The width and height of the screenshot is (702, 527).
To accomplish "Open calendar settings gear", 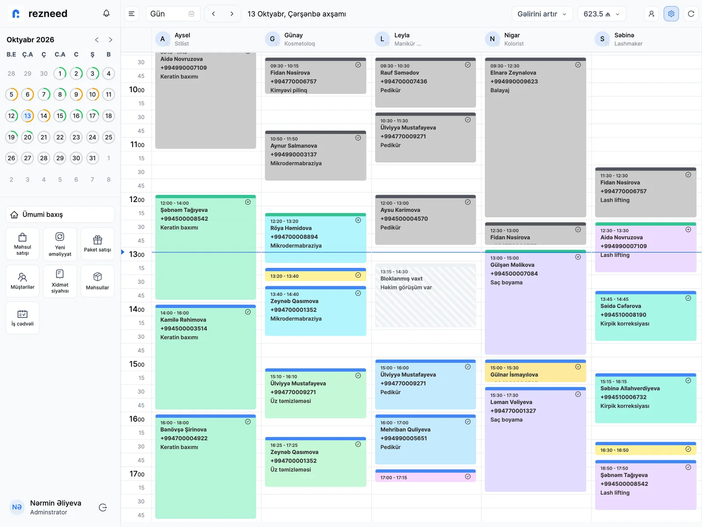I will coord(671,14).
